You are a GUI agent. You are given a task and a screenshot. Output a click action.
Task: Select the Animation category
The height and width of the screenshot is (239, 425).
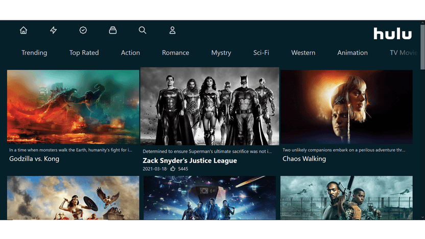pos(352,52)
